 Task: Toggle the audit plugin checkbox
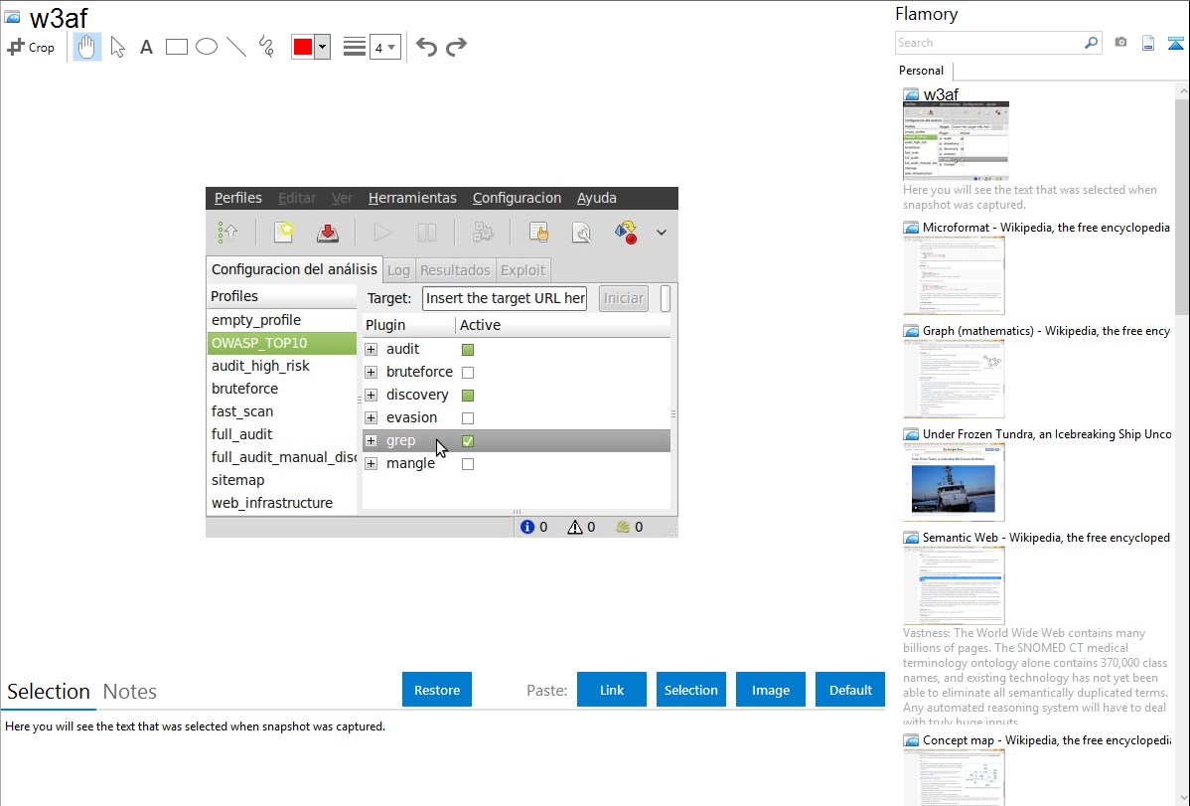click(468, 350)
